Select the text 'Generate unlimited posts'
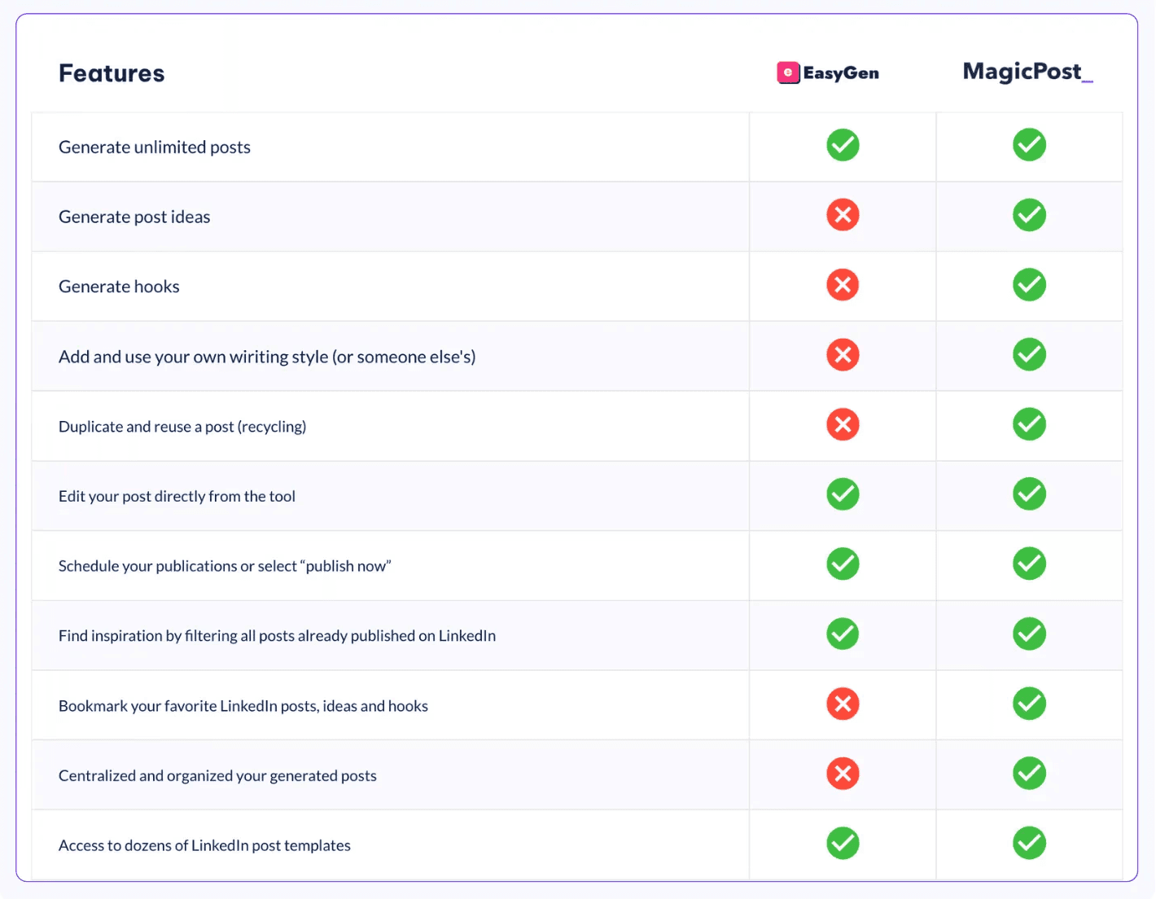Viewport: 1156px width, 899px height. (155, 147)
